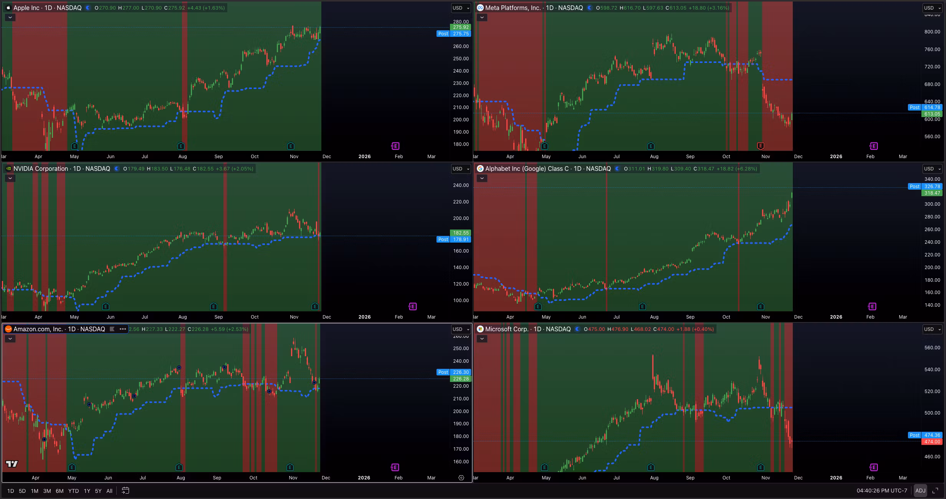Open Amazon chart earnings marker near May
The image size is (946, 499).
(72, 467)
